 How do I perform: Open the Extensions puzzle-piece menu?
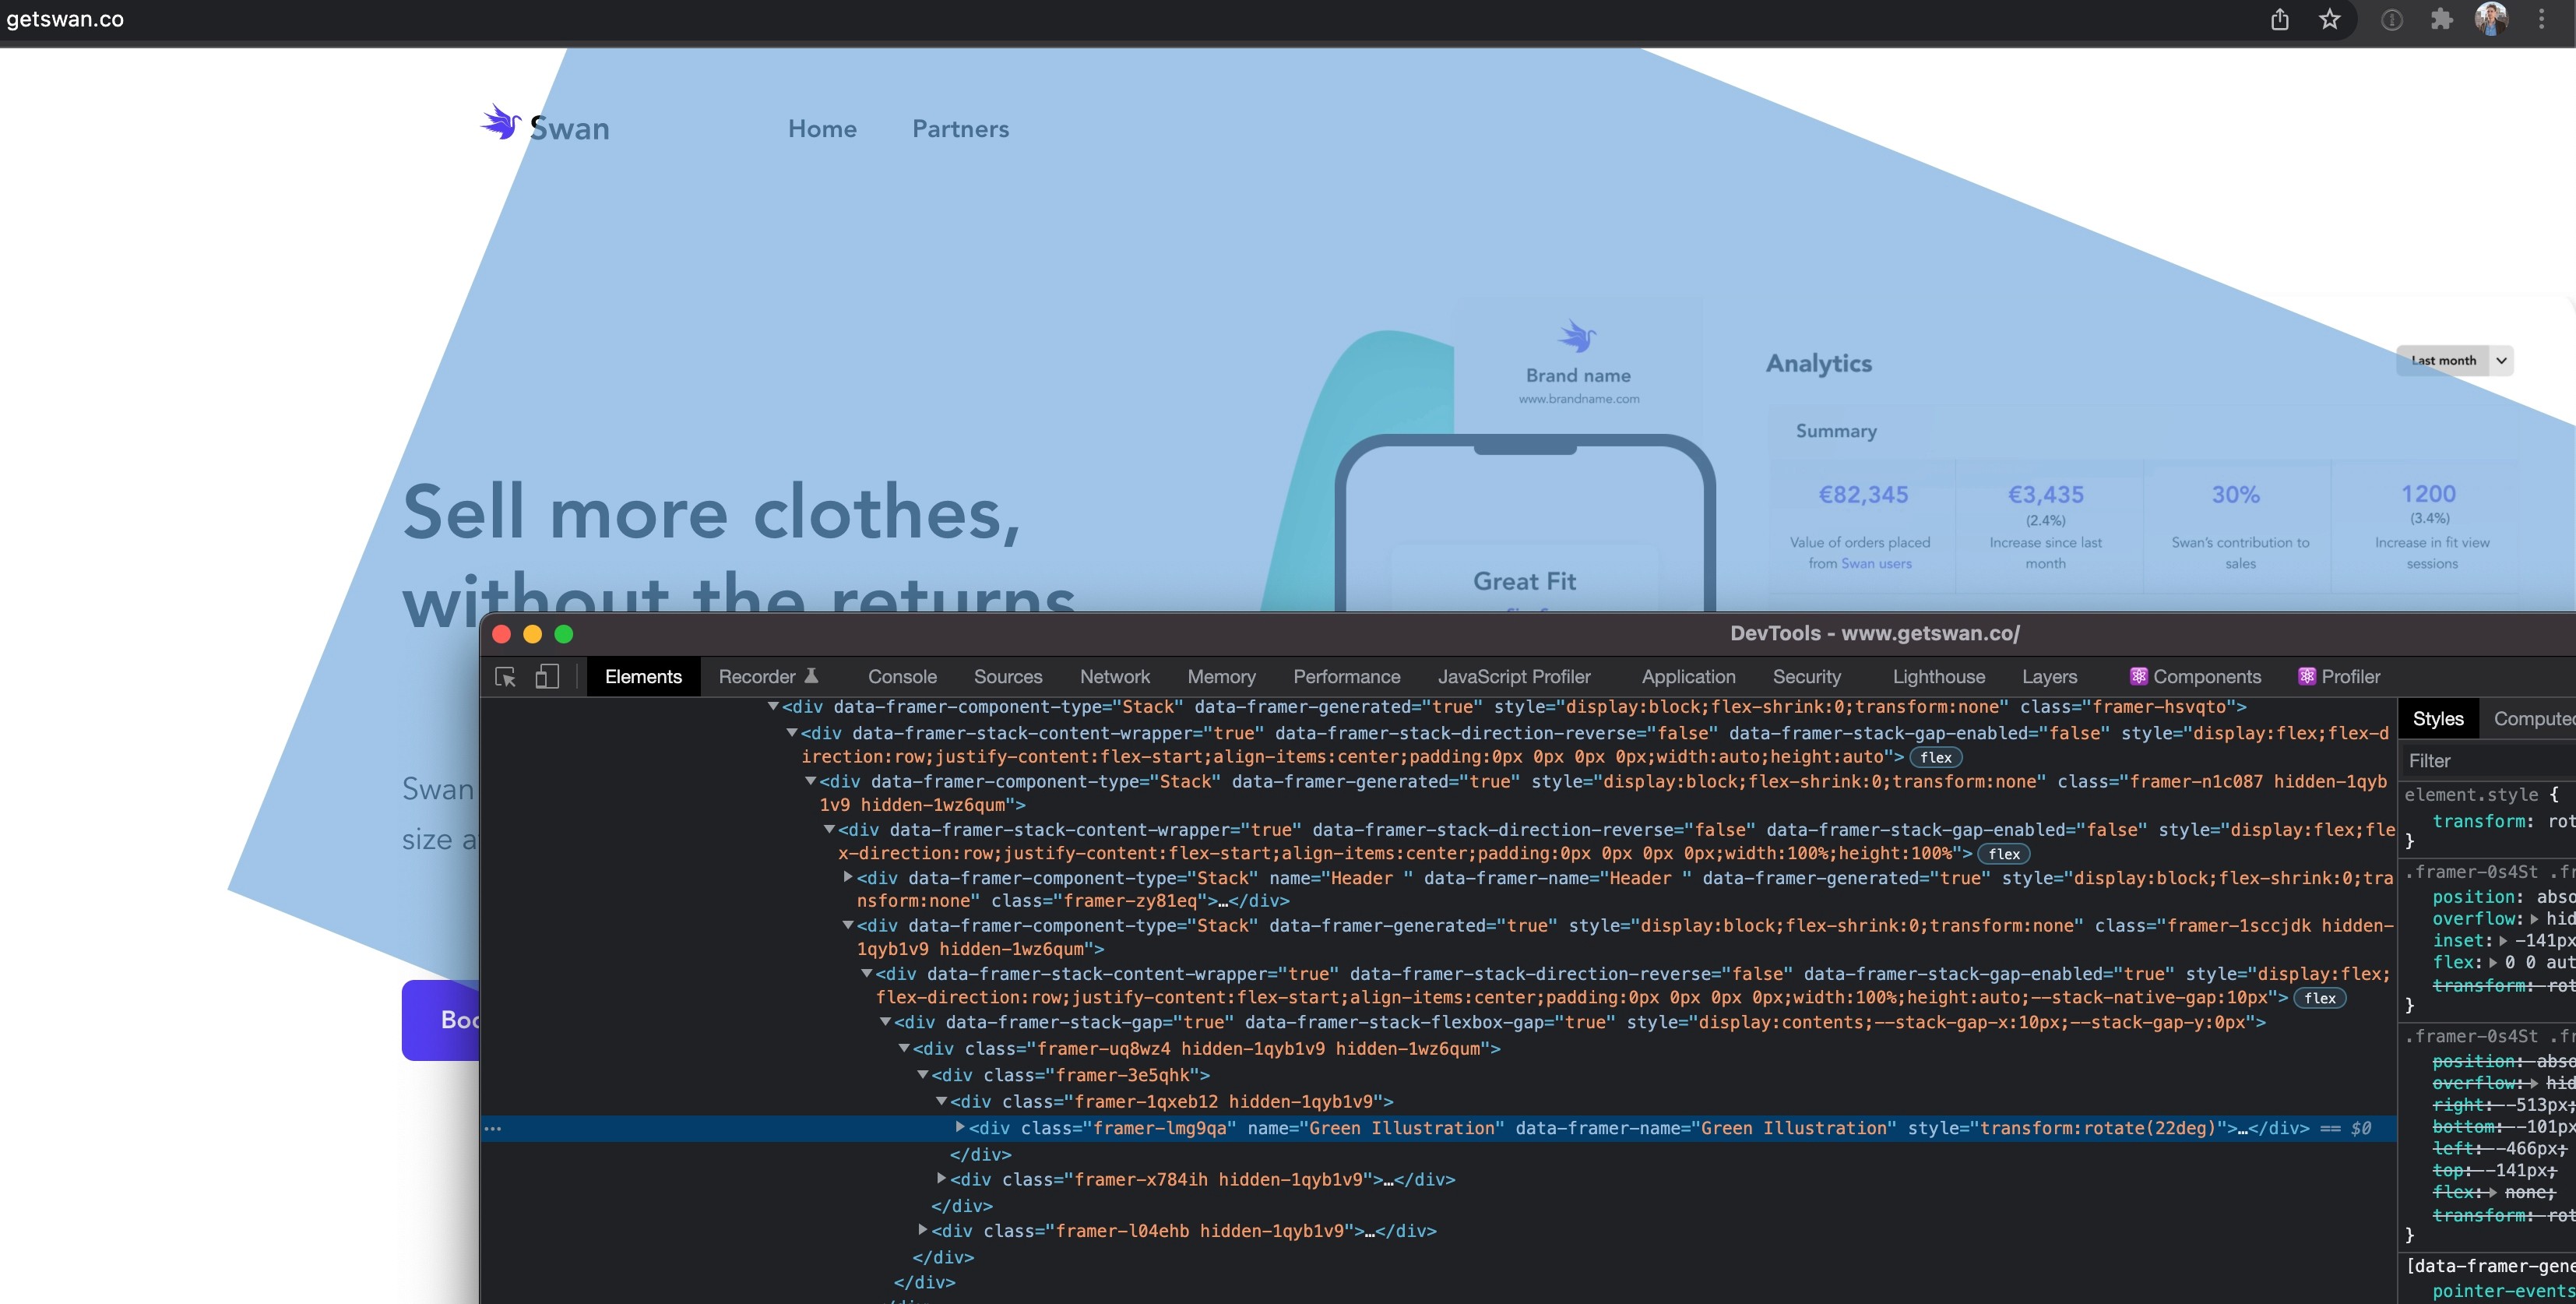[2441, 19]
